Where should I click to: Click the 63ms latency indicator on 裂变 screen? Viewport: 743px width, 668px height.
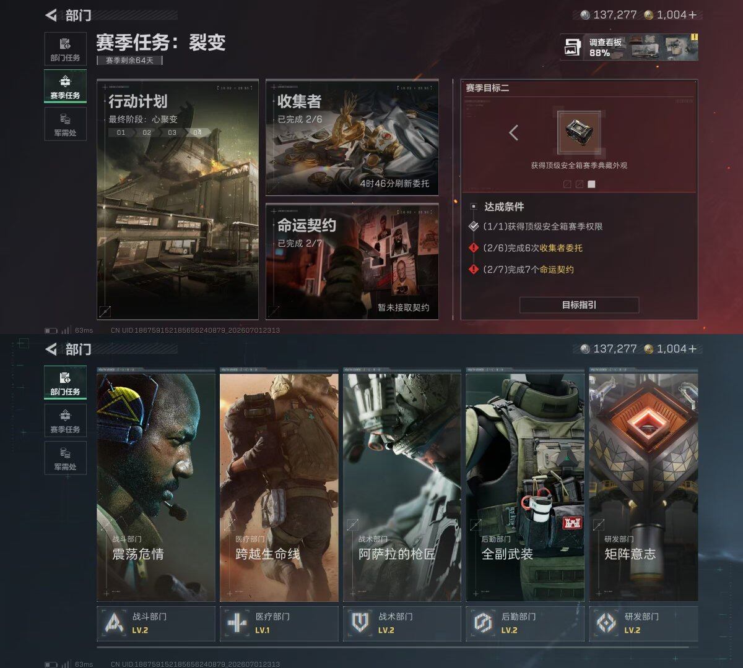(84, 330)
